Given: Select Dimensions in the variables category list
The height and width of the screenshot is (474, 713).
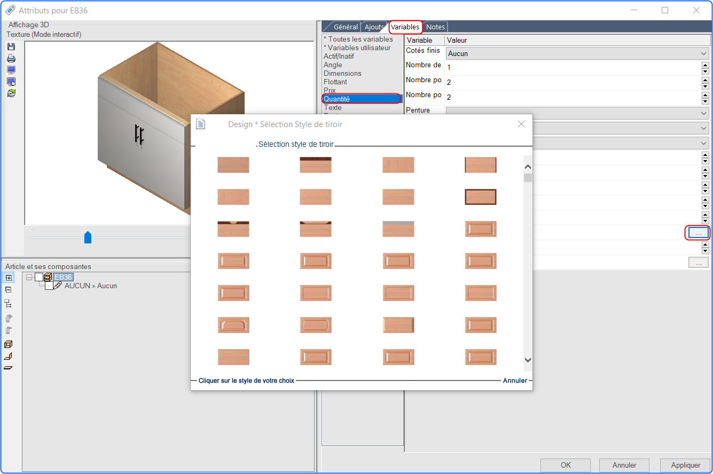Looking at the screenshot, I should click(342, 73).
